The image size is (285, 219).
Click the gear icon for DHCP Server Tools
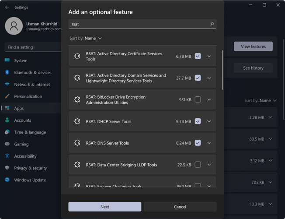[77, 121]
